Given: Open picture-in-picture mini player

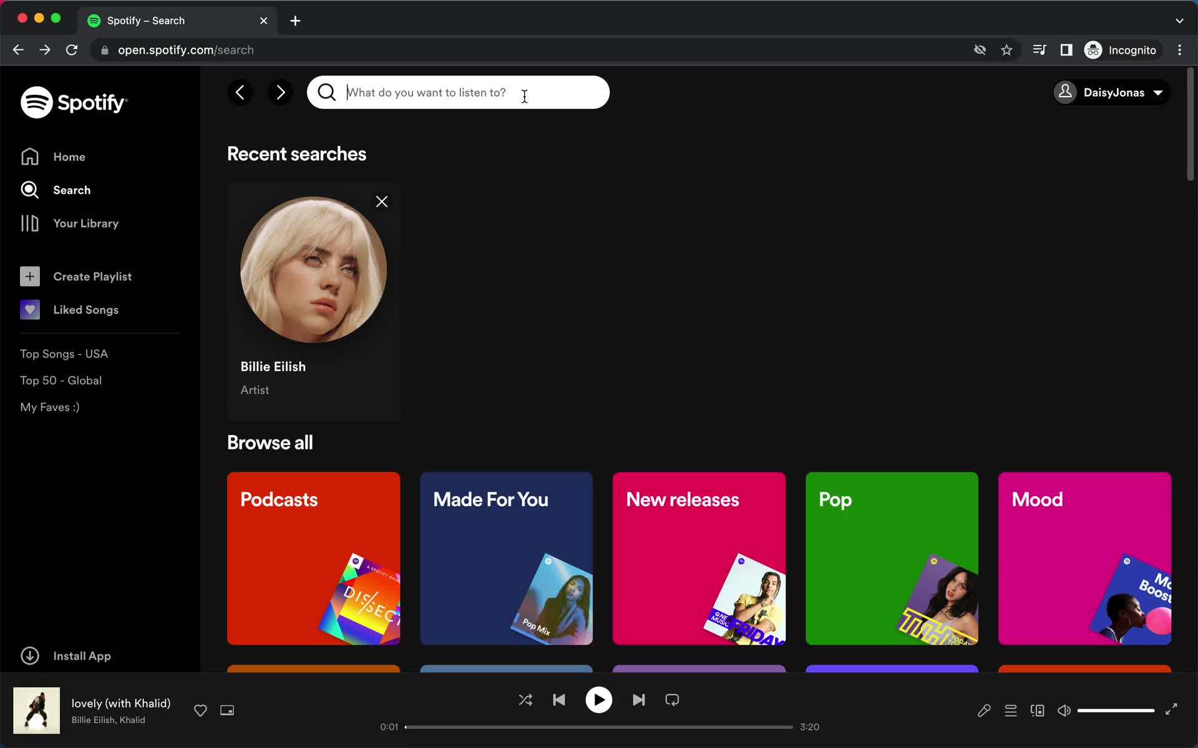Looking at the screenshot, I should 227,710.
